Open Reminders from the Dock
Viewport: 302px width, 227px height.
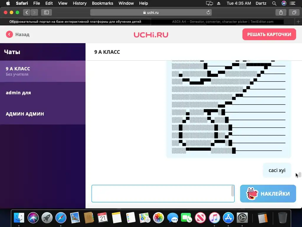[131, 218]
